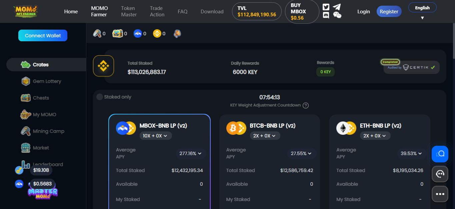Viewport: 455px width, 209px height.
Task: Select Market in the sidebar
Action: (x=46, y=148)
